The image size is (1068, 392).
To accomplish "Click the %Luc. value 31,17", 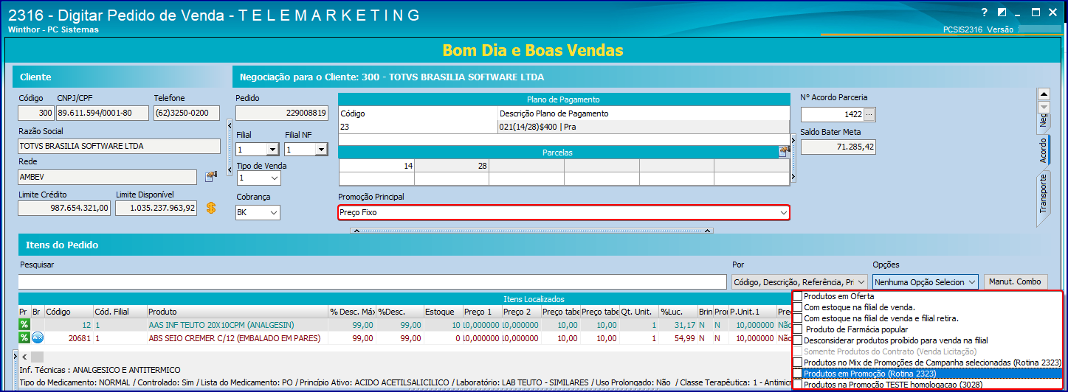I will pyautogui.click(x=684, y=325).
